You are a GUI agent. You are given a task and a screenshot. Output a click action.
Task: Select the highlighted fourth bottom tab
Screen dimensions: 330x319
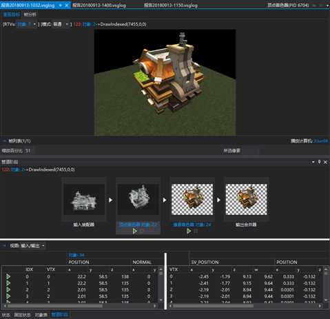point(60,315)
